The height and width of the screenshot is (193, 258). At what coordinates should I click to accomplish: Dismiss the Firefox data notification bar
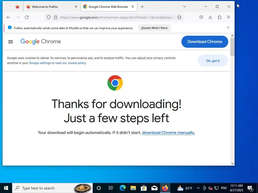point(228,27)
